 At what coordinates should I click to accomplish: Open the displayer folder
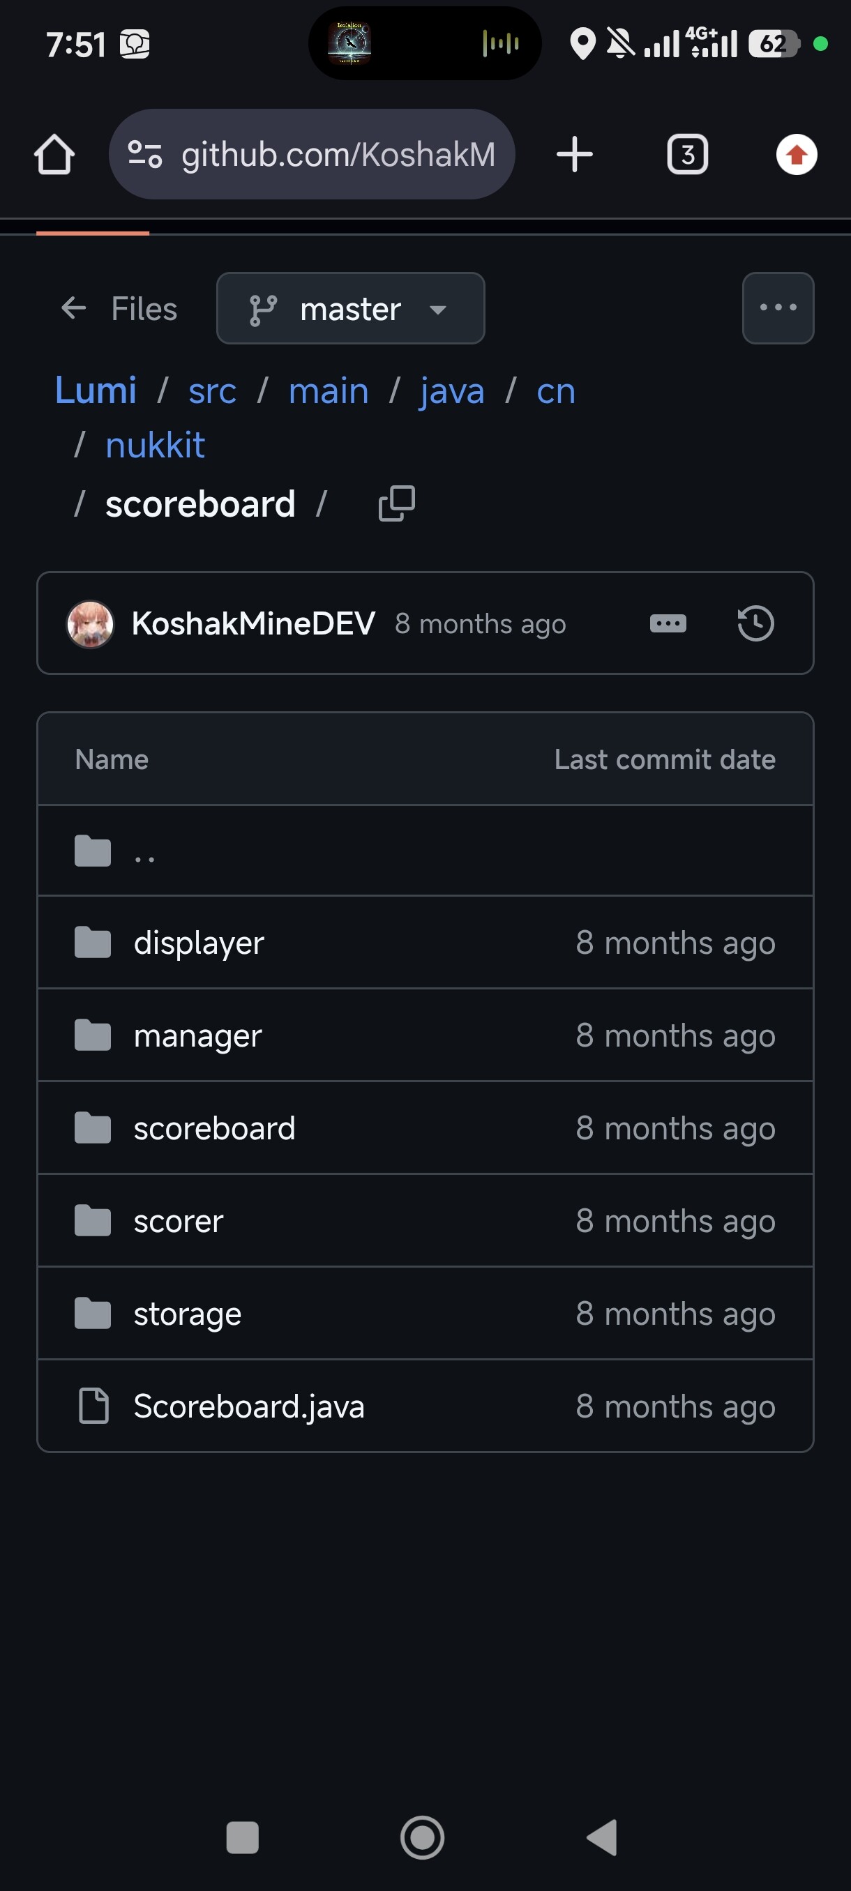[198, 943]
